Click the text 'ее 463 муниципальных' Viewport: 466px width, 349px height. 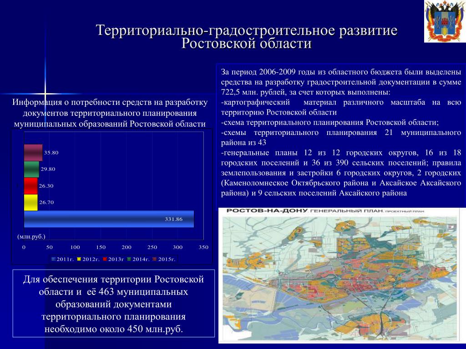137,291
